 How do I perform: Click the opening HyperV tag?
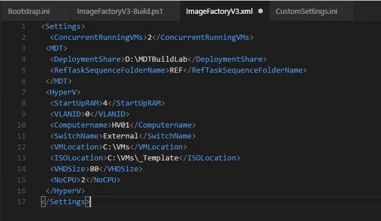point(63,92)
